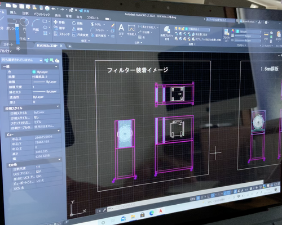Toggle layer on/off lightbulb in layer dropdown
This screenshot has height=225, width=282.
click(x=176, y=29)
